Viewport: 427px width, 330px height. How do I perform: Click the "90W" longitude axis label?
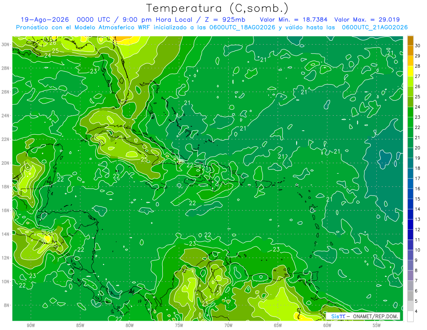[31, 325]
